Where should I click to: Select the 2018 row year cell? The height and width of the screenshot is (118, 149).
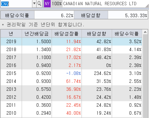click(x=11, y=50)
